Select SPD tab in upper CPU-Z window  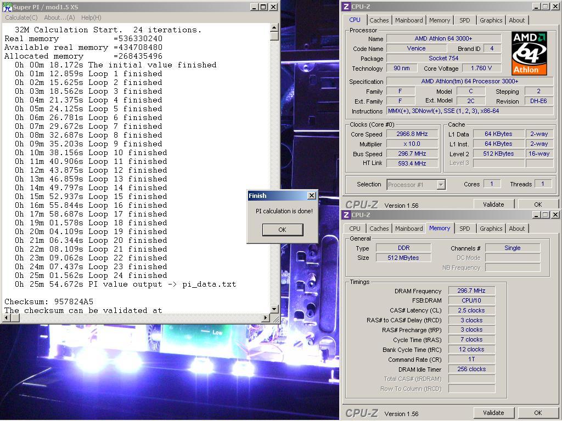point(464,20)
